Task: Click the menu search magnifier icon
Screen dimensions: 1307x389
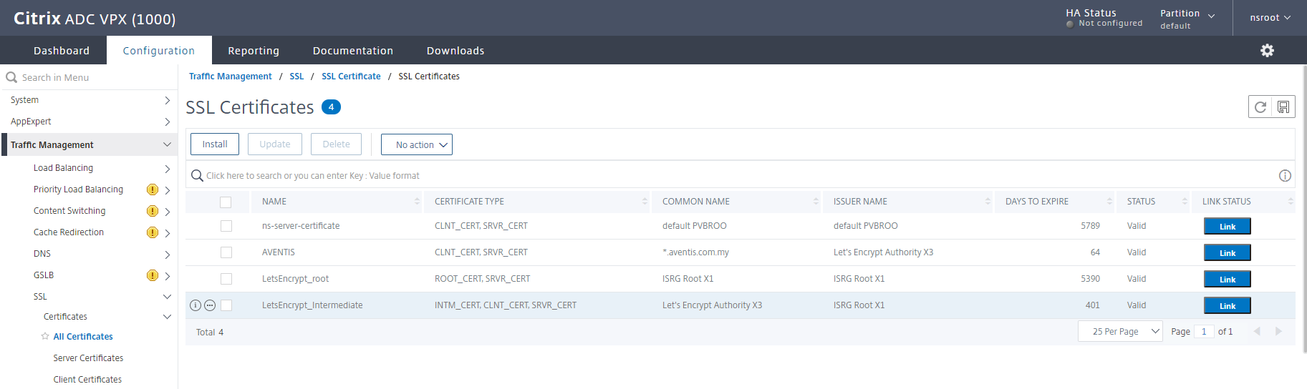Action: [11, 77]
